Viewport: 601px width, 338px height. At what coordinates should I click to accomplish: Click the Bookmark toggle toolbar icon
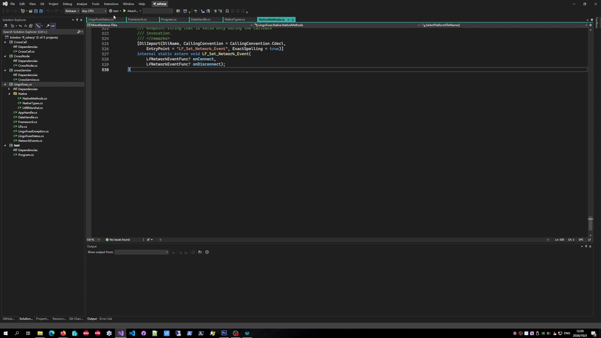227,11
